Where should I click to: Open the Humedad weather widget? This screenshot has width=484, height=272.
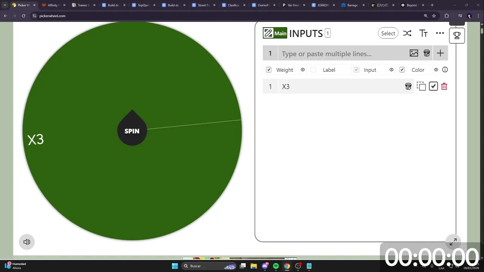coord(15,266)
